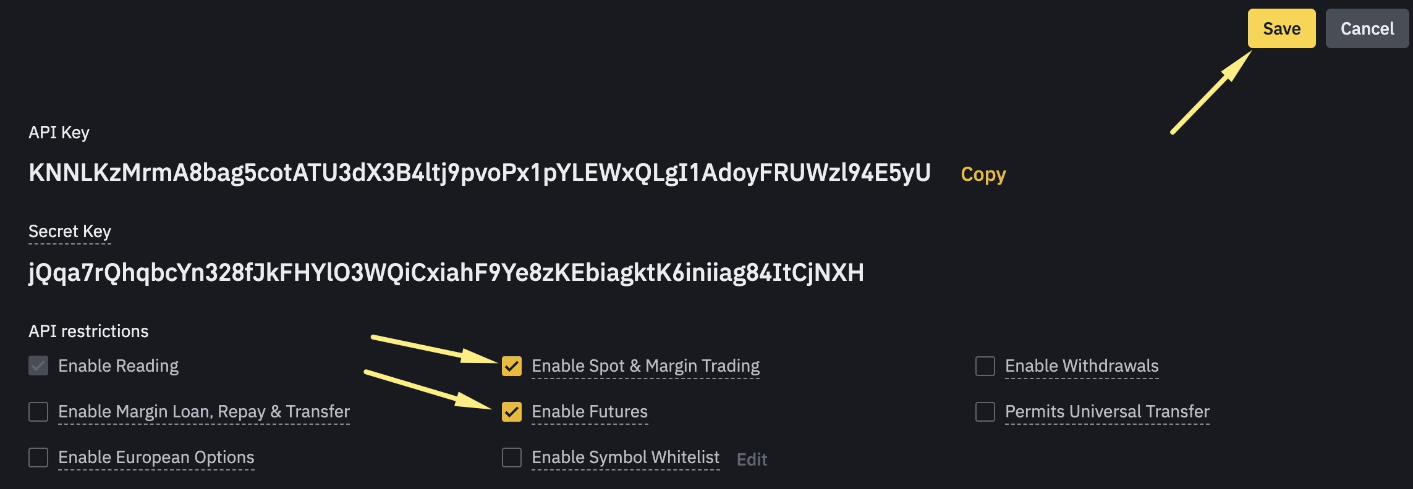
Task: Click Edit next to Symbol Whitelist
Action: (x=752, y=459)
